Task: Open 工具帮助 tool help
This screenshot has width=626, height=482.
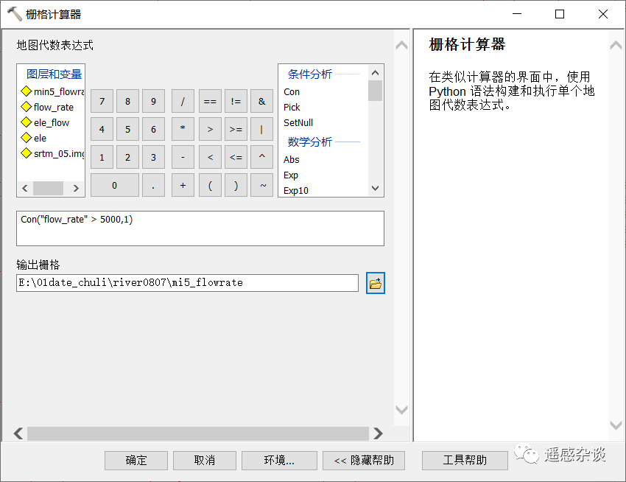Action: (465, 461)
